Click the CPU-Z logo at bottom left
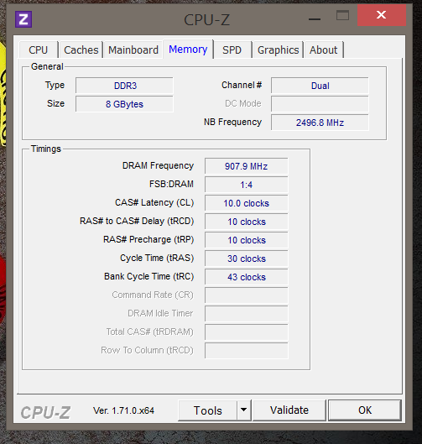Viewport: 422px width, 444px height. tap(45, 413)
